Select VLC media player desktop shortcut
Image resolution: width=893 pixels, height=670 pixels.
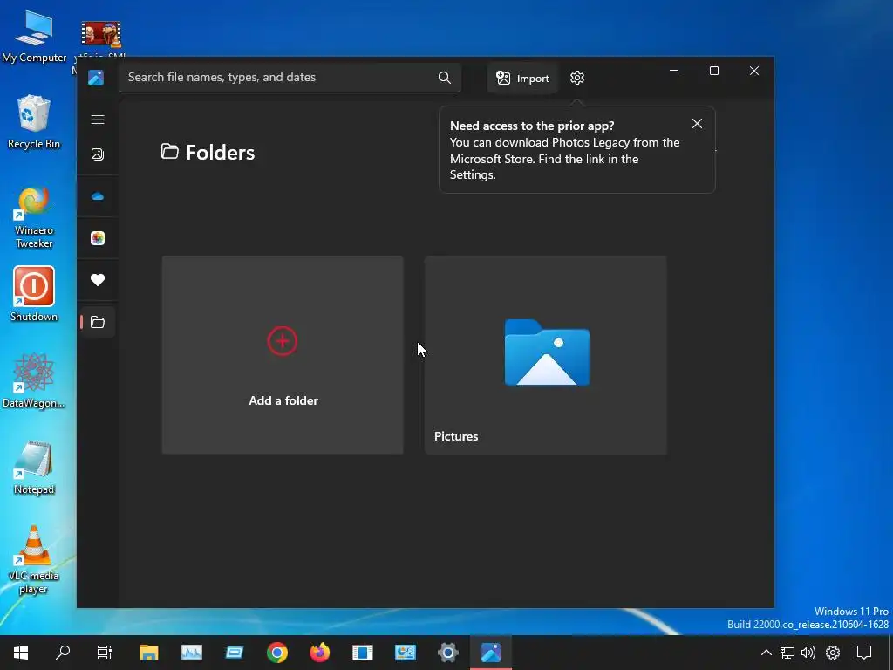tap(34, 560)
